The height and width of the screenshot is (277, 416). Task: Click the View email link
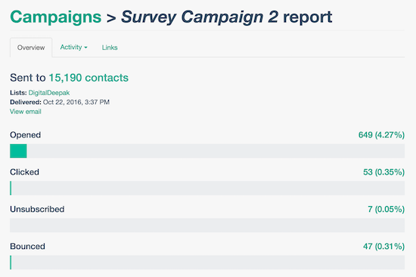click(x=26, y=112)
